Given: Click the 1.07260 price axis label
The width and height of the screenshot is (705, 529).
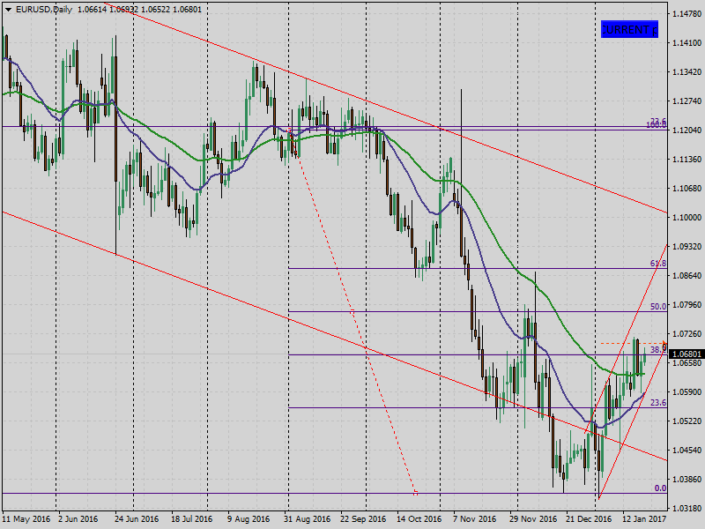Looking at the screenshot, I should [x=686, y=334].
